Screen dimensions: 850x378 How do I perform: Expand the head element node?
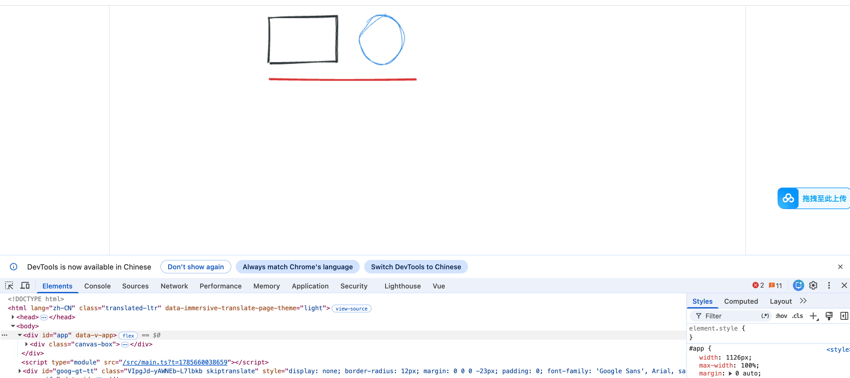tap(12, 317)
